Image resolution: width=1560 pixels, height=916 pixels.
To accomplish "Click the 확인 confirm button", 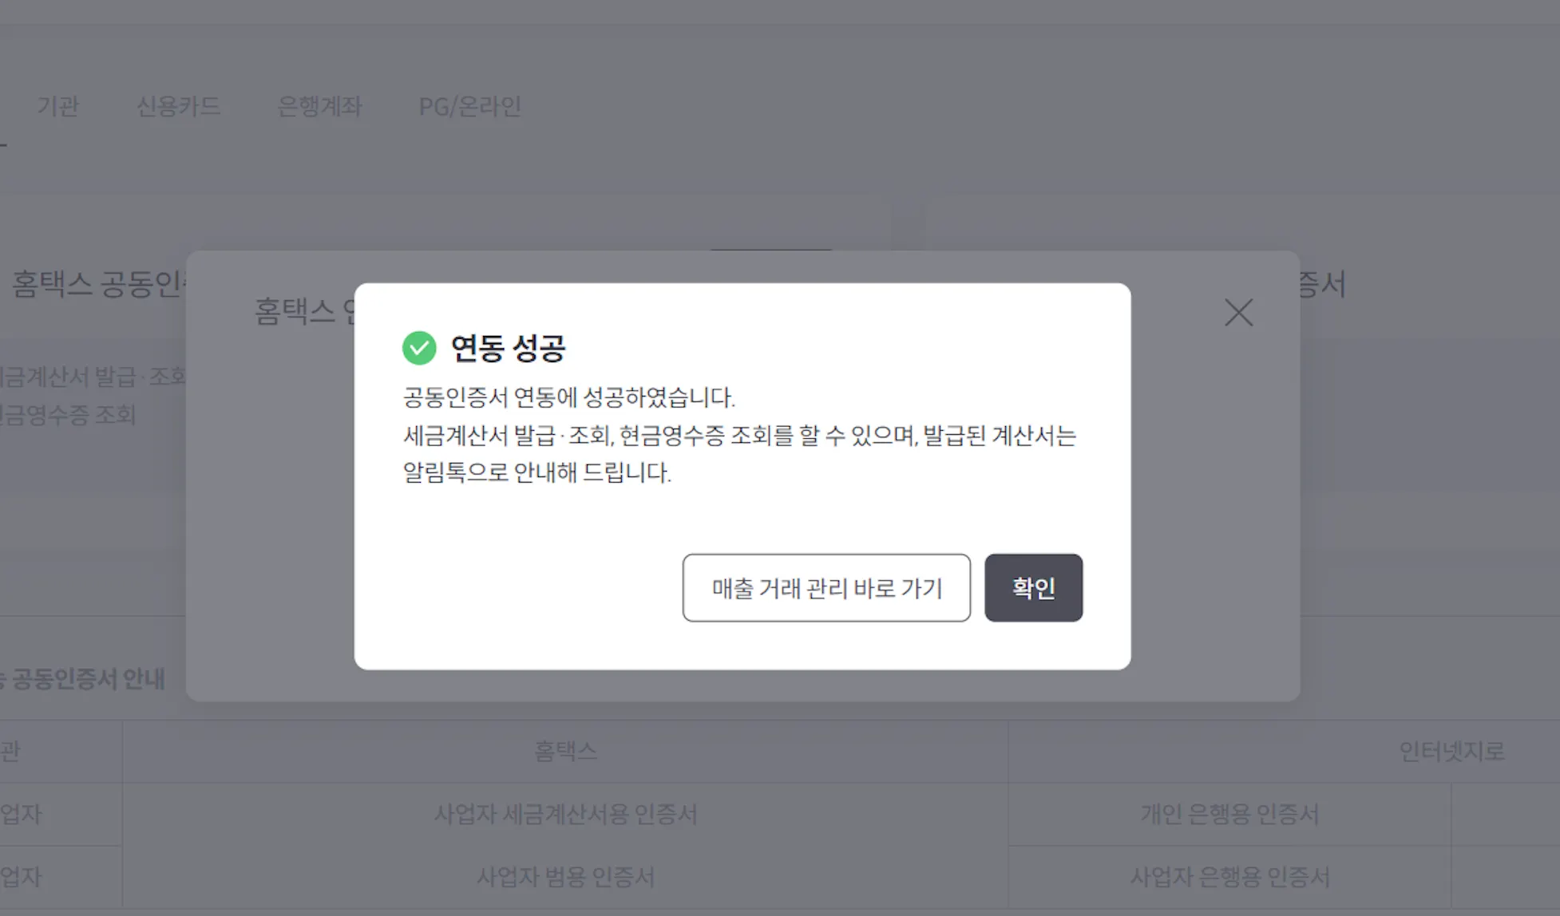I will click(x=1033, y=588).
